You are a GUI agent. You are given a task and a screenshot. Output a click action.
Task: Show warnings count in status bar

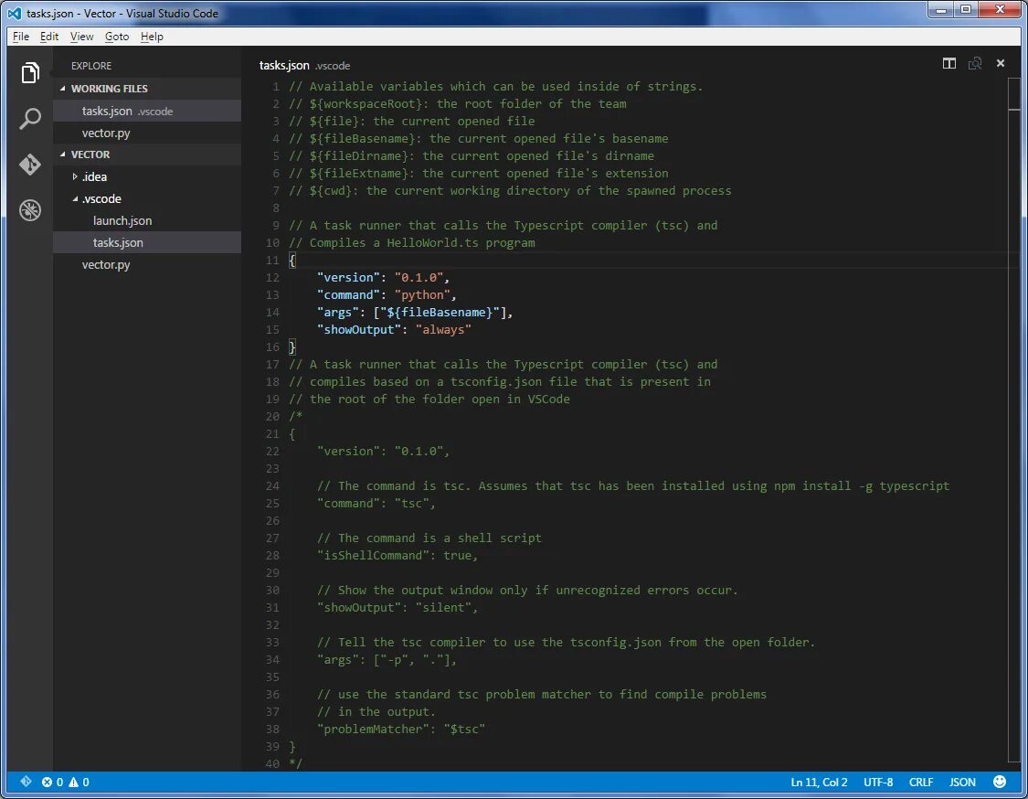(x=79, y=782)
